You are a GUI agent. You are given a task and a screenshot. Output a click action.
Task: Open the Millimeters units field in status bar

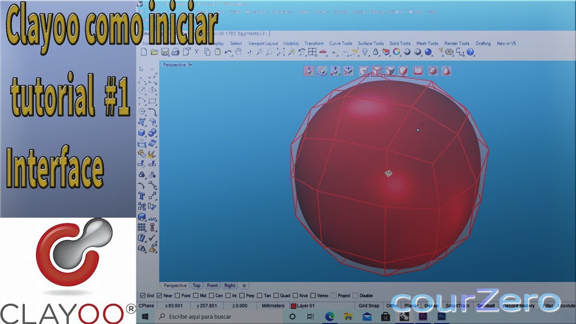pos(273,306)
